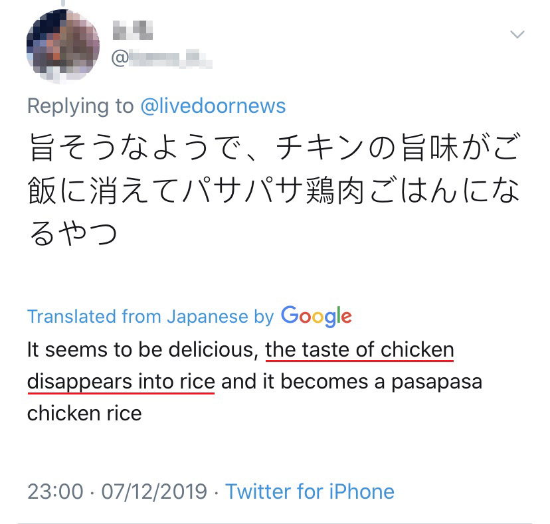
Task: Click the "Translated from Japanese by" label
Action: [x=150, y=316]
